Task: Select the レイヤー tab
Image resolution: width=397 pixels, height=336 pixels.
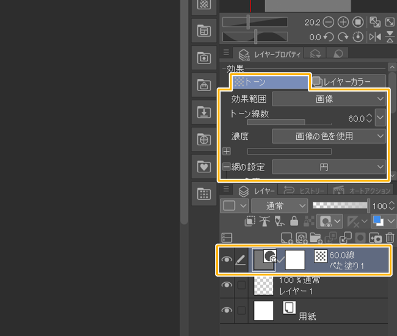Action: 255,191
